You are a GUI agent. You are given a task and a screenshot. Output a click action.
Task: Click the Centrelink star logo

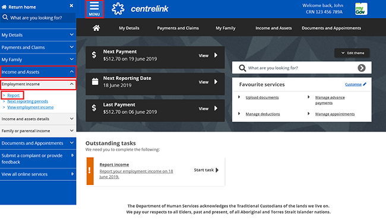[118, 9]
